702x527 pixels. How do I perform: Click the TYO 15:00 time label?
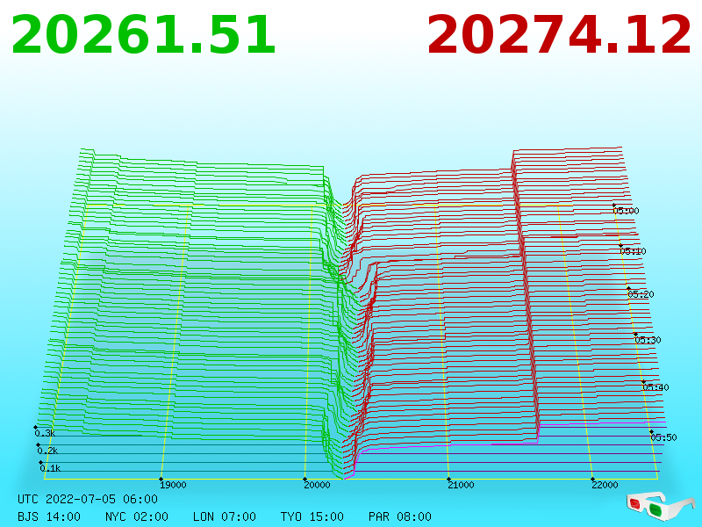tap(312, 516)
